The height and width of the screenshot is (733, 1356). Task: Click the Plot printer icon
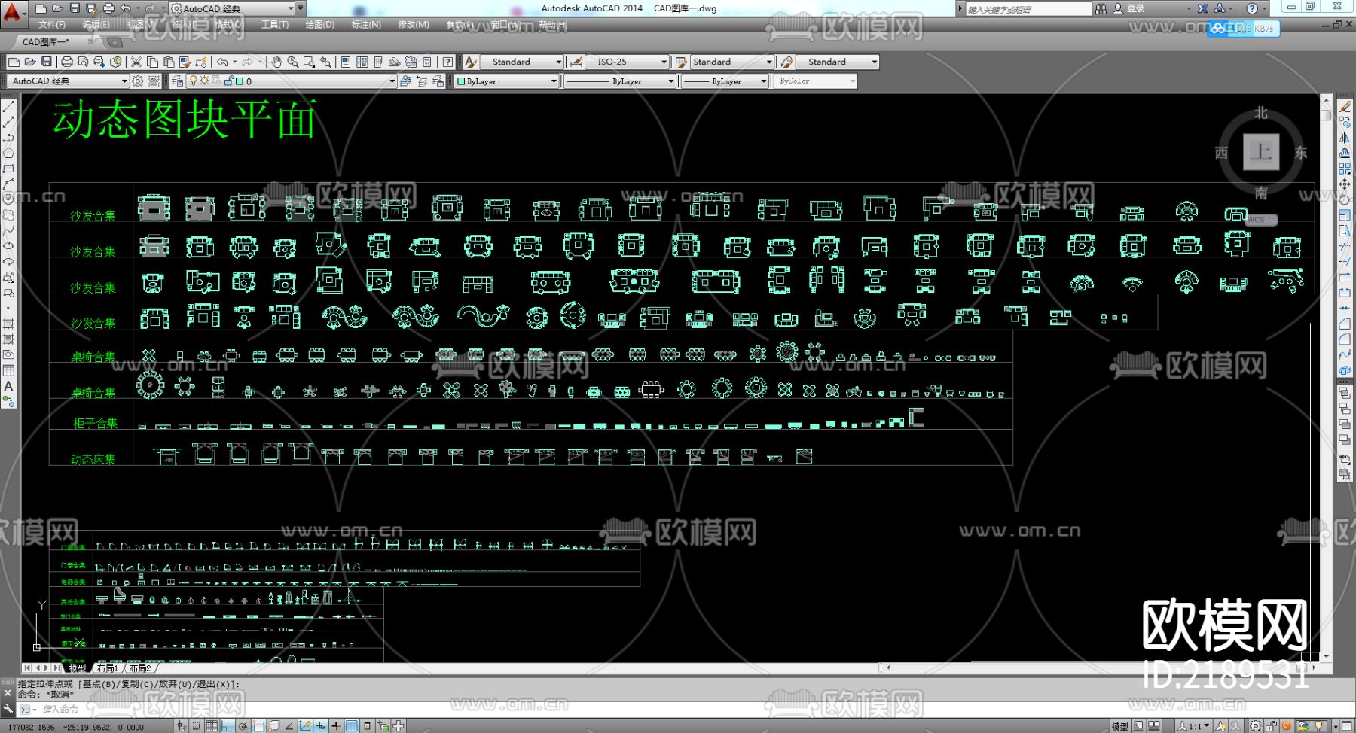pos(67,62)
